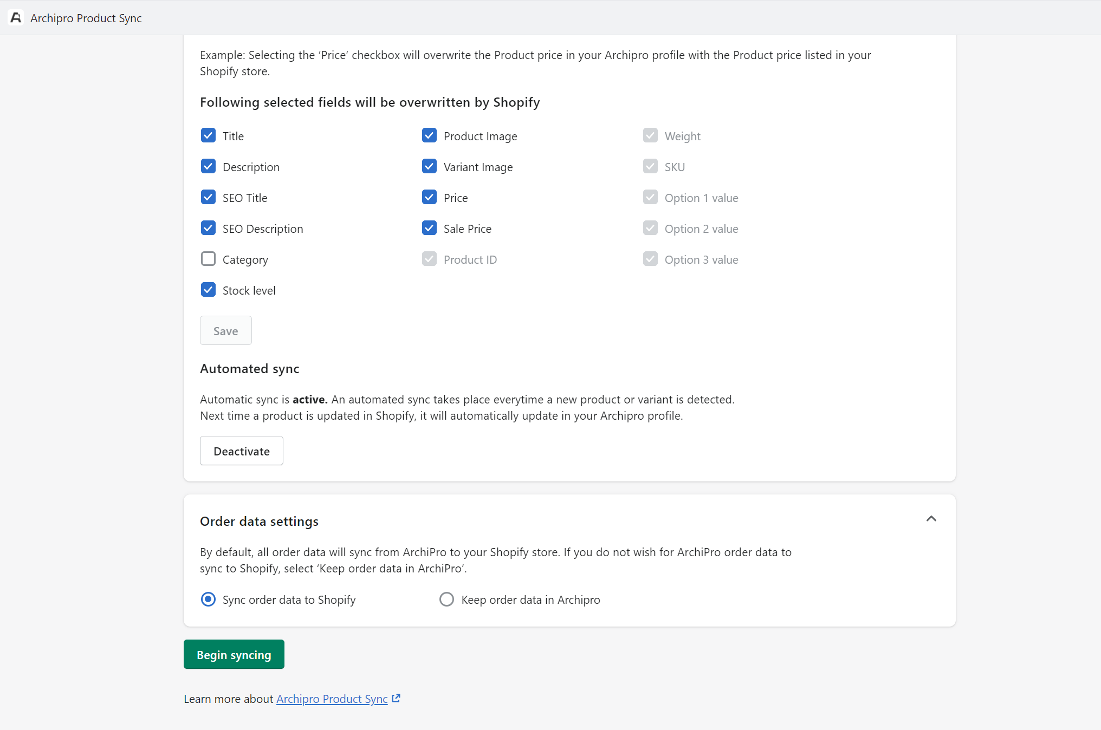Enable the Category checkbox
The height and width of the screenshot is (730, 1101).
tap(208, 259)
